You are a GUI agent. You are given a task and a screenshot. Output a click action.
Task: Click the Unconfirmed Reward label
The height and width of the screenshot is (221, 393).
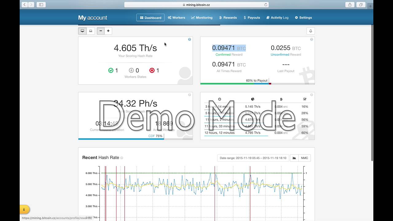coord(286,55)
